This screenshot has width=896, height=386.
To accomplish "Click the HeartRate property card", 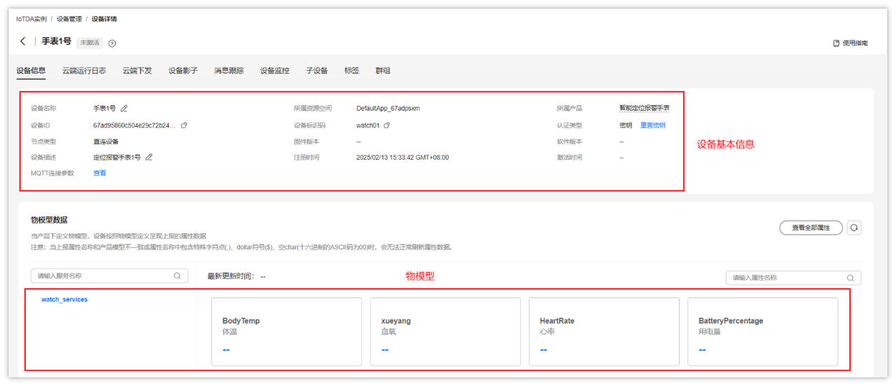I will 604,332.
